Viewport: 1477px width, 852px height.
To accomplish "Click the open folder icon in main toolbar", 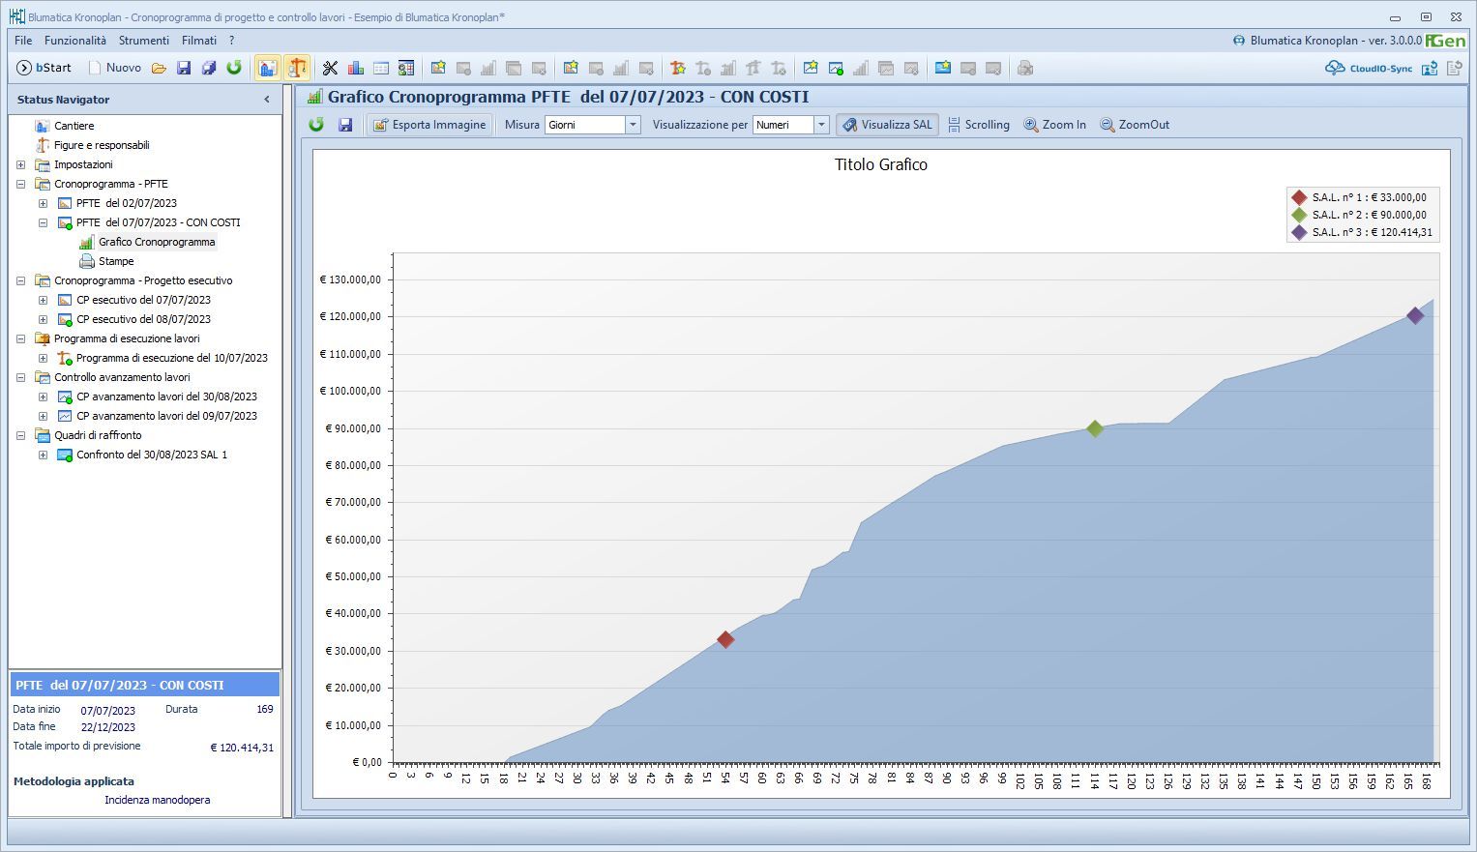I will click(159, 68).
